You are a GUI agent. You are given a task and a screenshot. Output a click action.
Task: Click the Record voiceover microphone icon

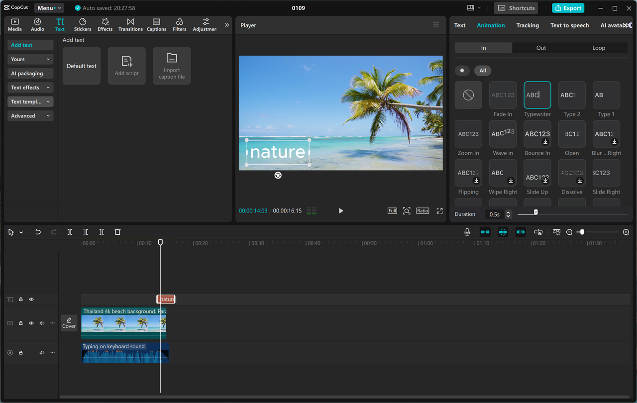click(x=467, y=232)
